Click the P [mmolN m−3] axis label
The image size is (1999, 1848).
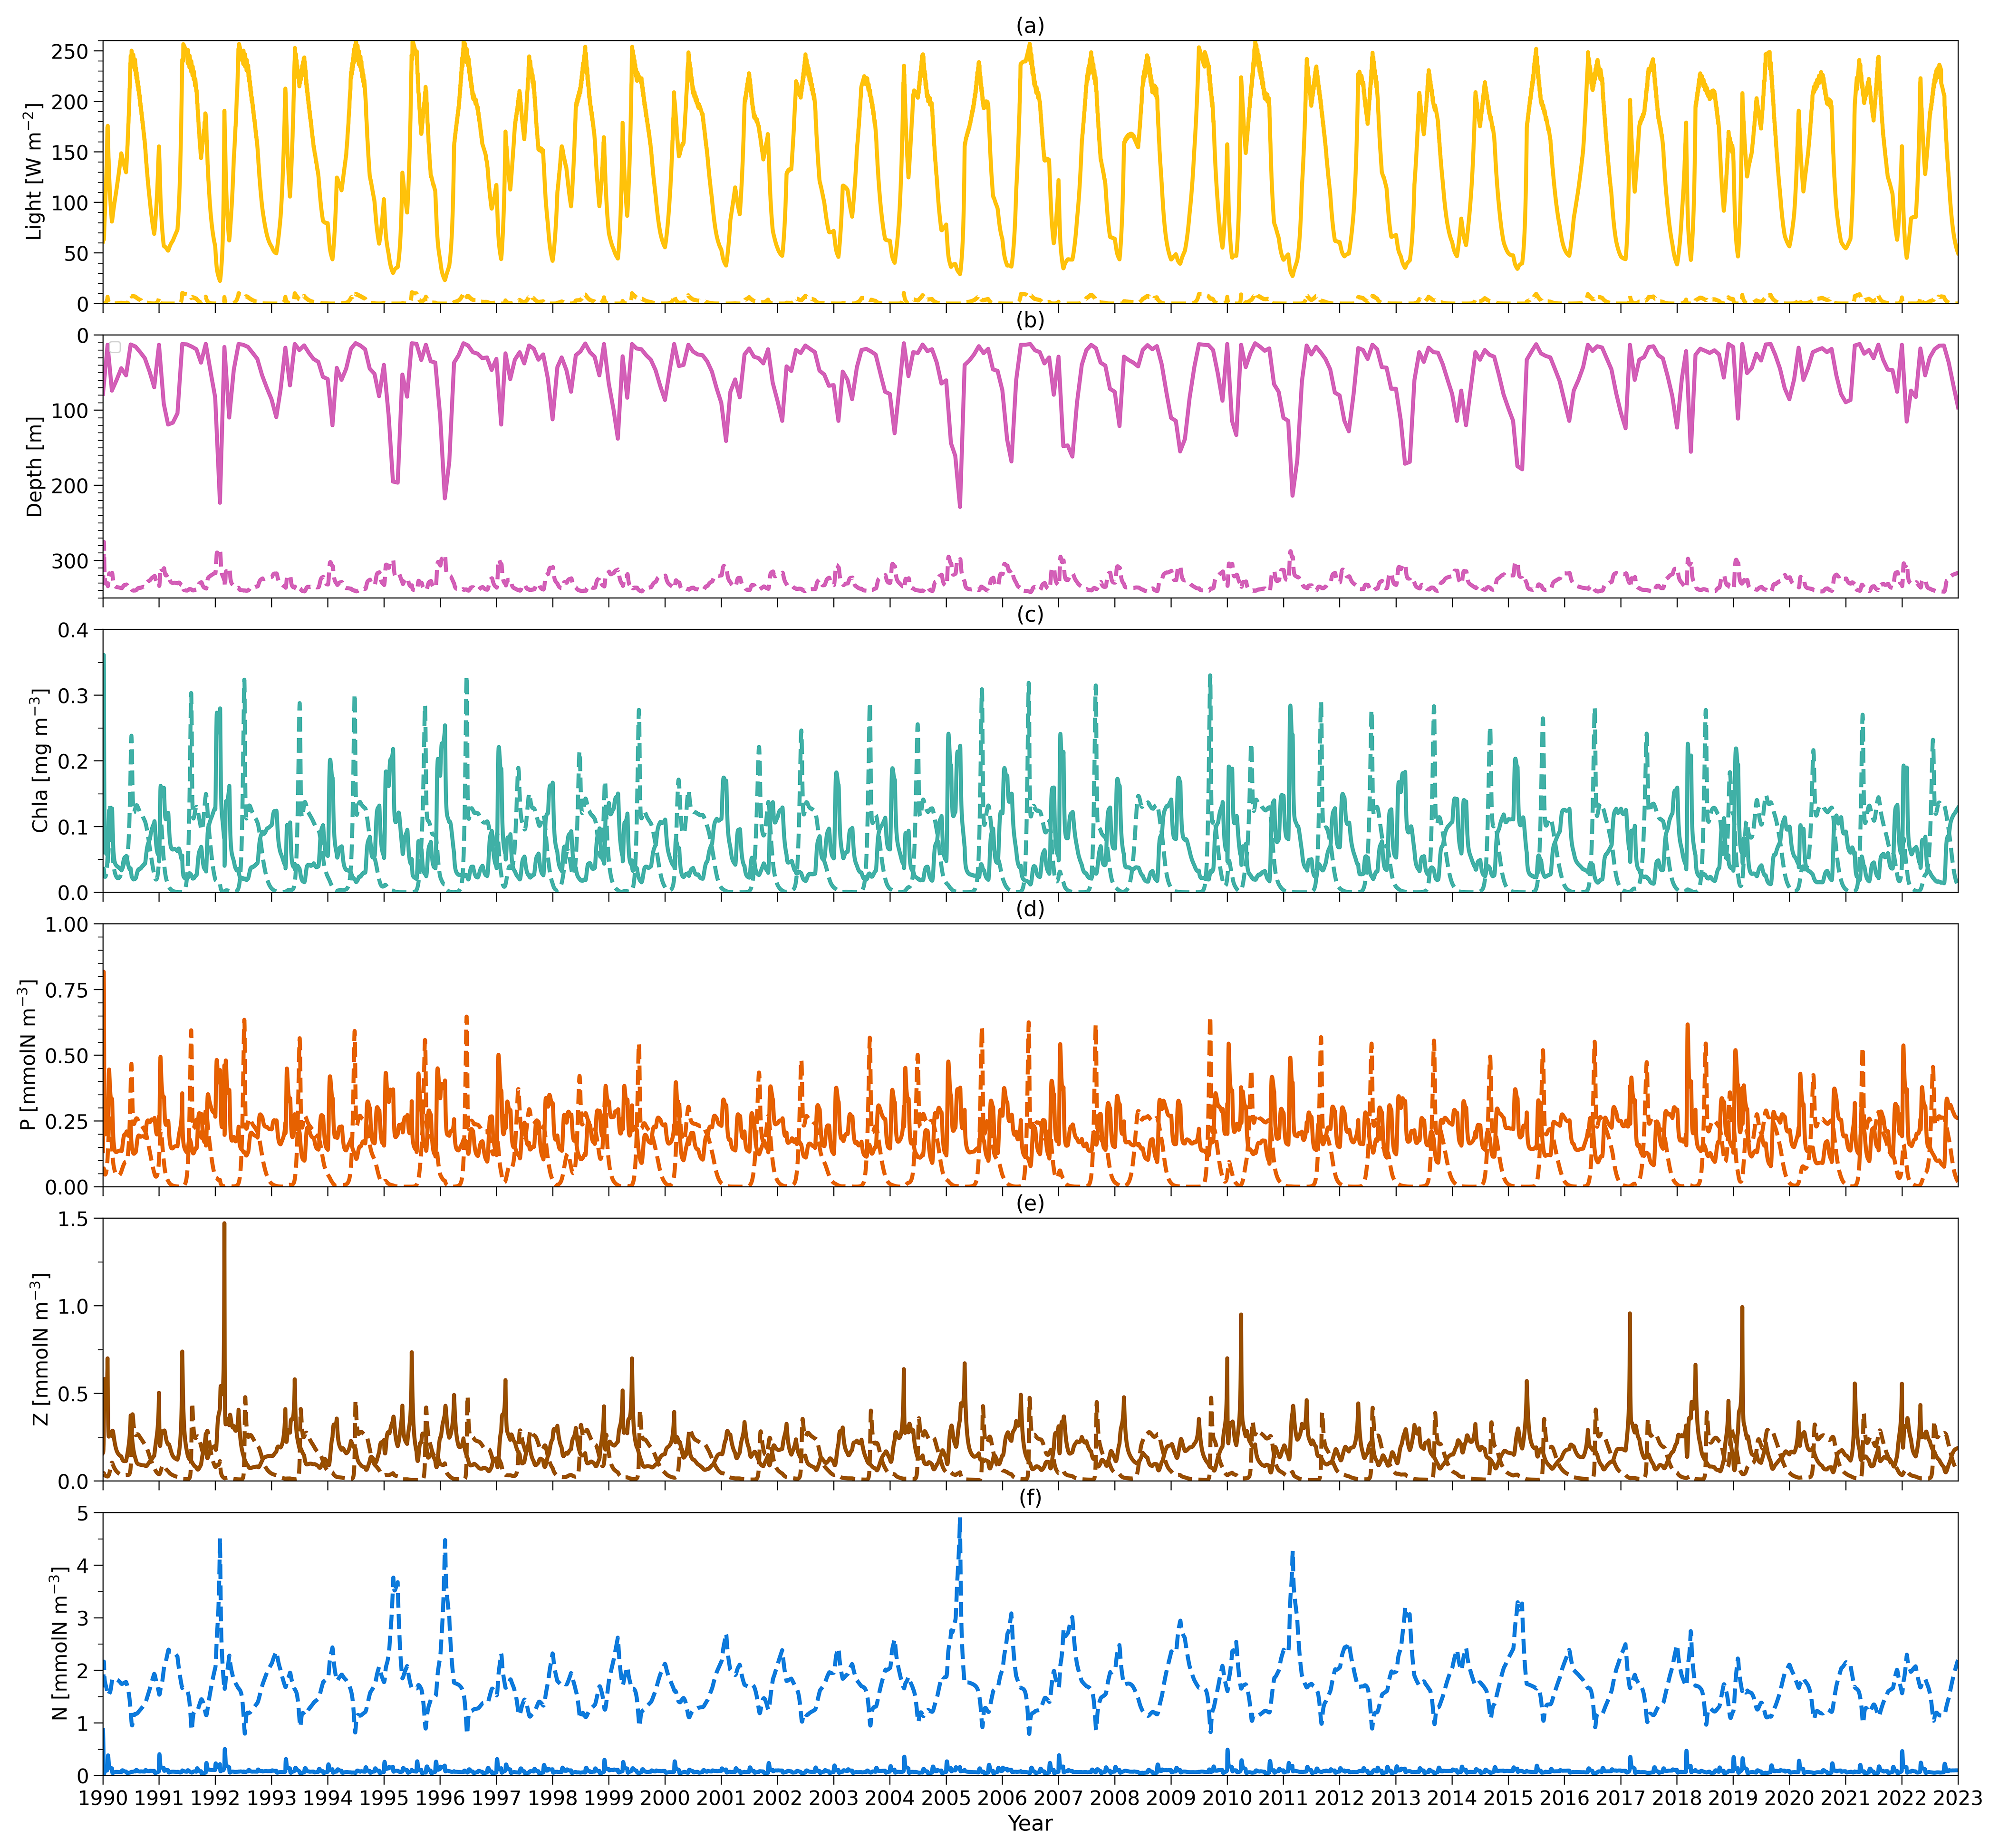pyautogui.click(x=29, y=1055)
